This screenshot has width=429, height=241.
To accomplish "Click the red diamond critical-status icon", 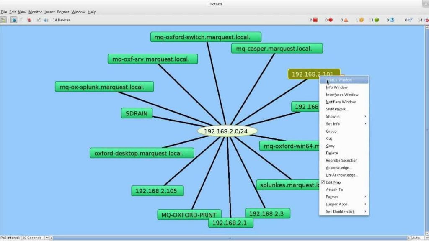I will click(x=331, y=20).
